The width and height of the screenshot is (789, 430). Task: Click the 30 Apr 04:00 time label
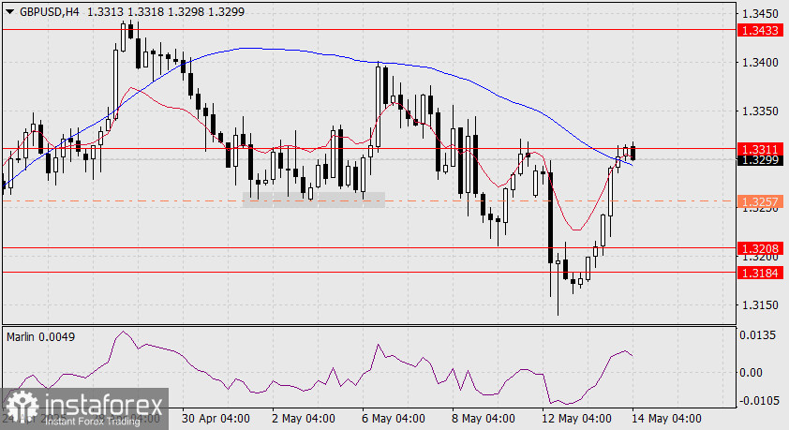[x=216, y=419]
